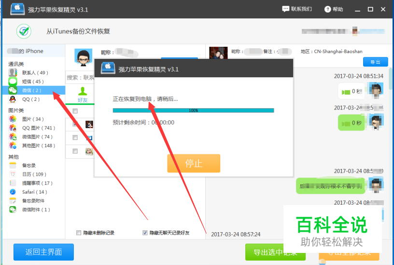Click the timestamp 2017-03-24 08:51:34
Viewport: 394px width, 265px height.
point(359,76)
